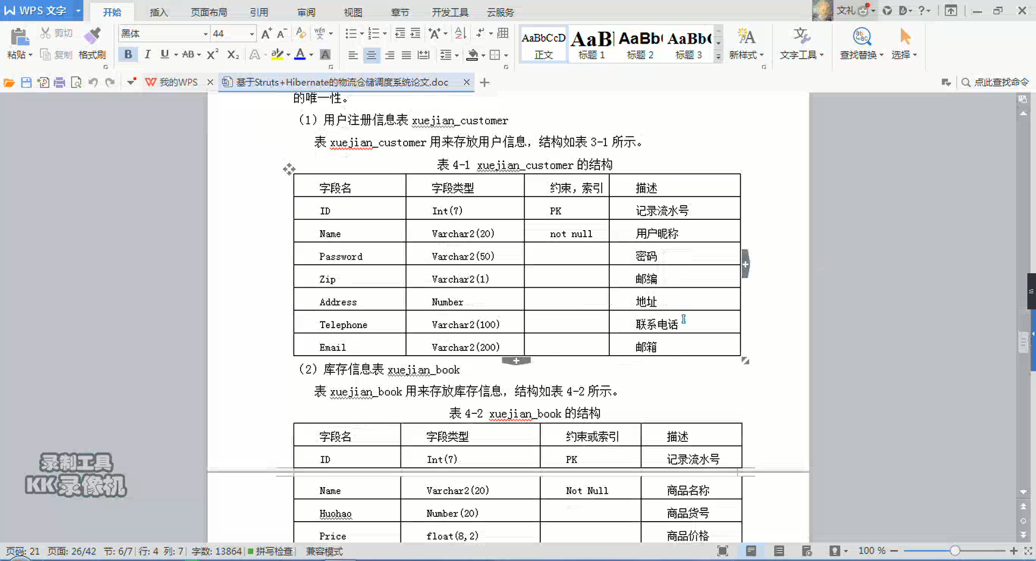Apply 标题 2 heading style
Screen dimensions: 1036x561
coord(640,44)
